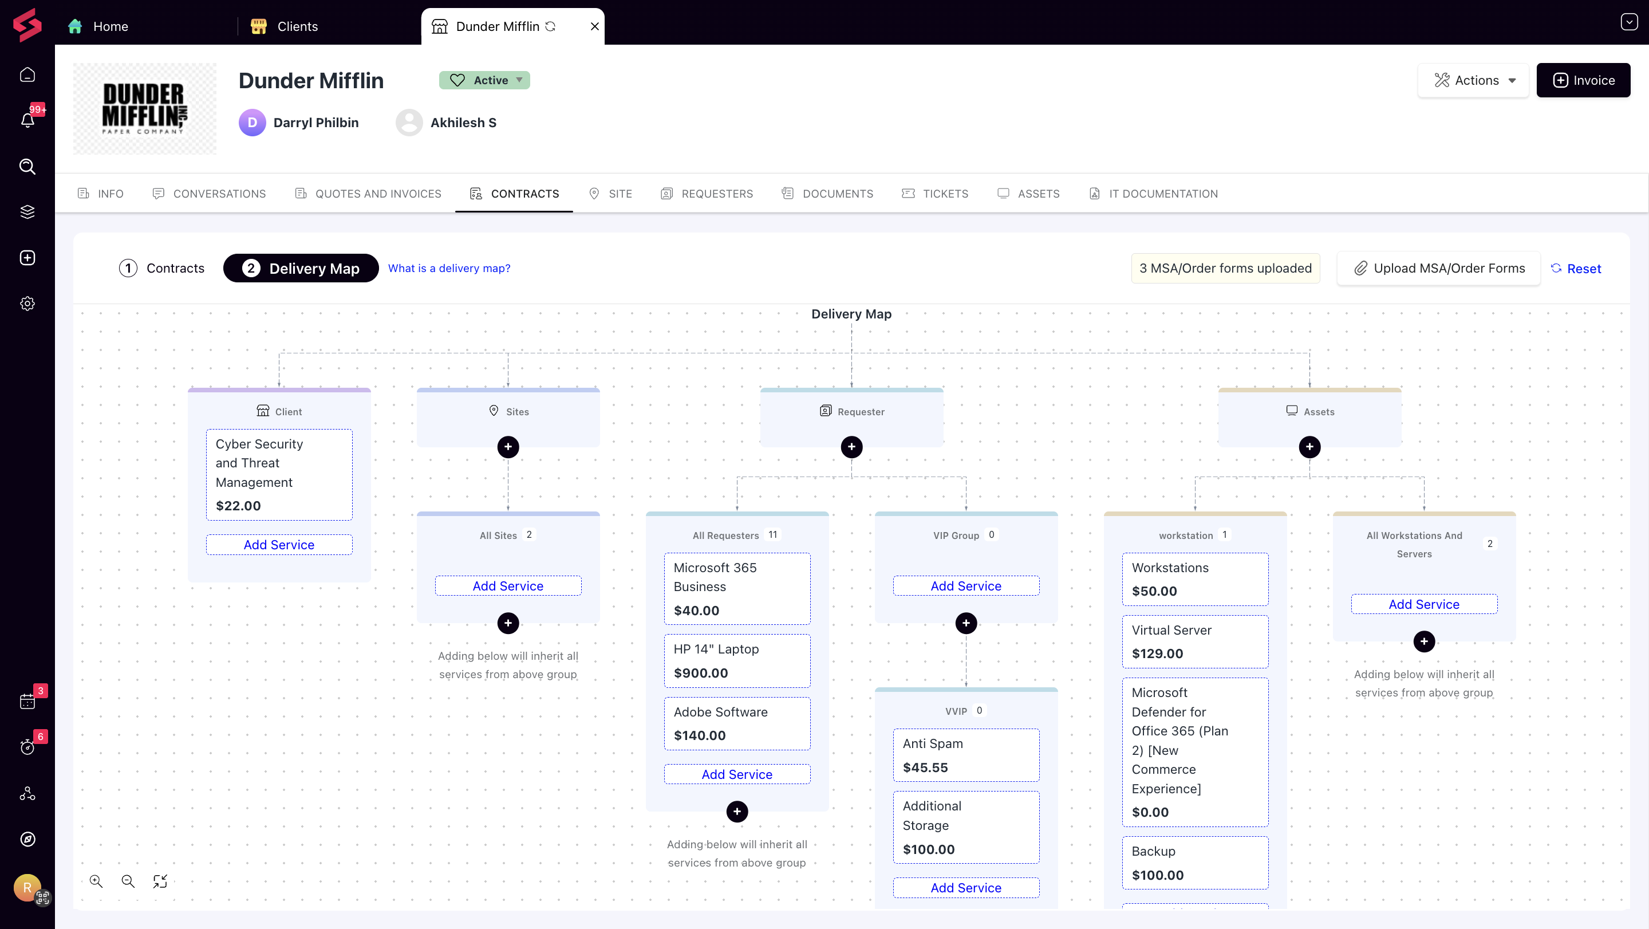Viewport: 1649px width, 929px height.
Task: Open the Active status dropdown
Action: [484, 80]
